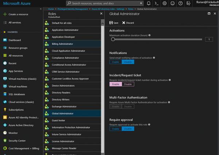Image resolution: width=219 pixels, height=155 pixels.
Task: Click the Azure Active Directory icon
Action: pyautogui.click(x=5, y=125)
